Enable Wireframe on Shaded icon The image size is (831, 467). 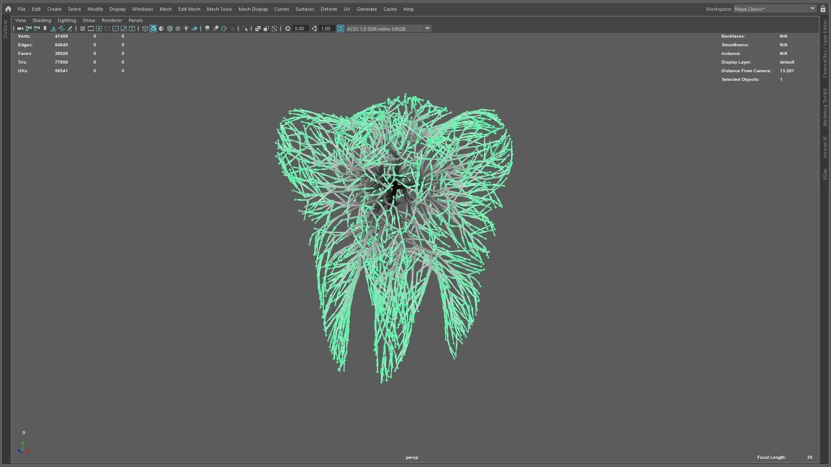170,29
